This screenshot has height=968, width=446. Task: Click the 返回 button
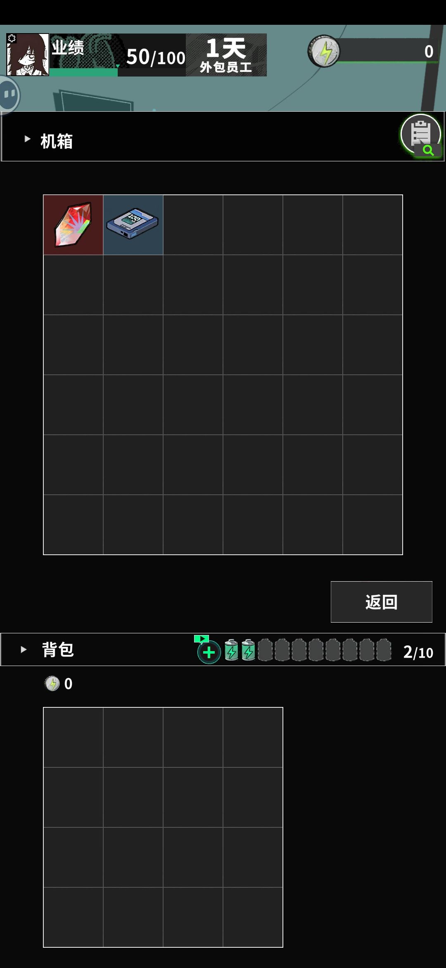pos(382,602)
